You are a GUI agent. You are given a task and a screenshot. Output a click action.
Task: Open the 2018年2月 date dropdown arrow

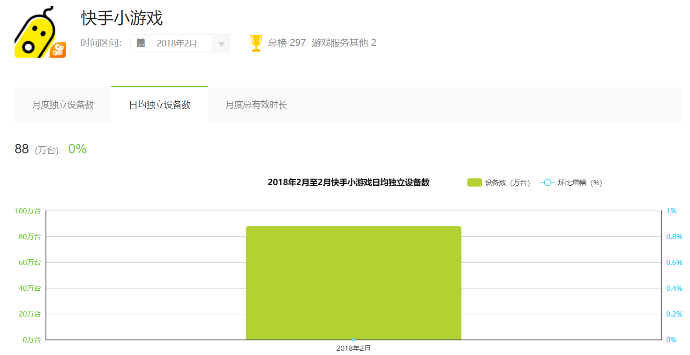(x=221, y=44)
